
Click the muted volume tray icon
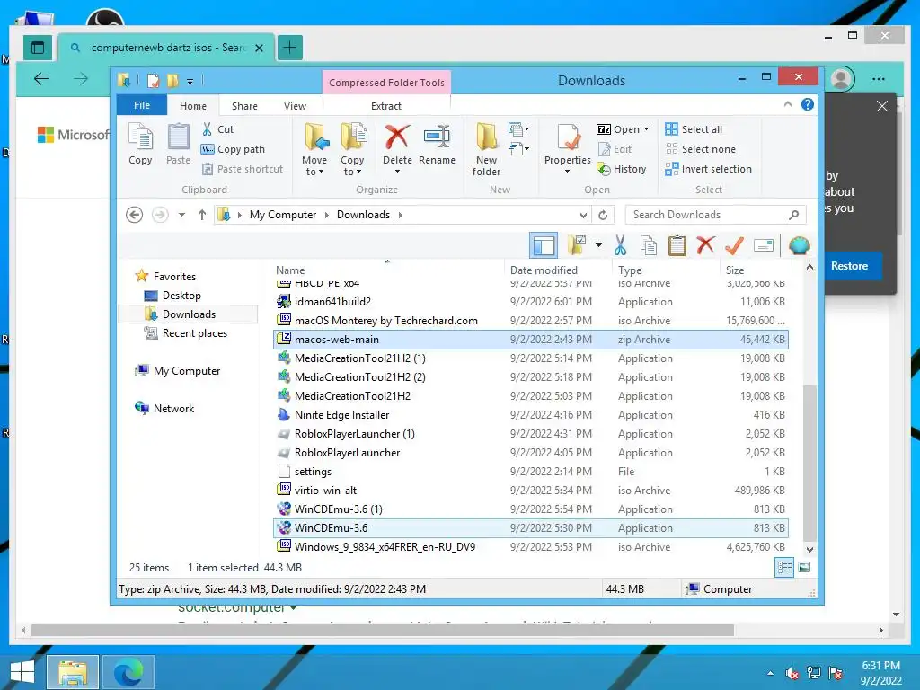[792, 673]
